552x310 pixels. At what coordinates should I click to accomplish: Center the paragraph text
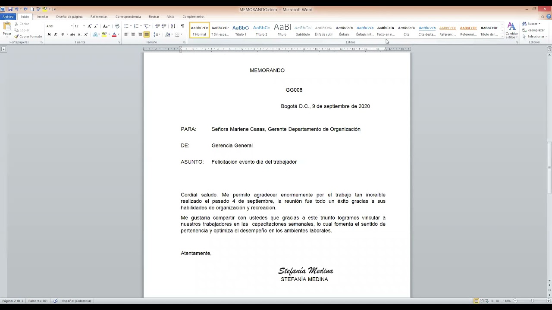[133, 34]
